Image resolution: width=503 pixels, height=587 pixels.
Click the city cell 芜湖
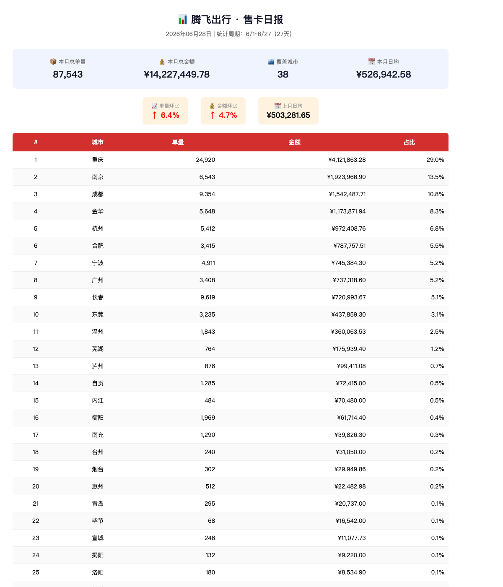[98, 349]
